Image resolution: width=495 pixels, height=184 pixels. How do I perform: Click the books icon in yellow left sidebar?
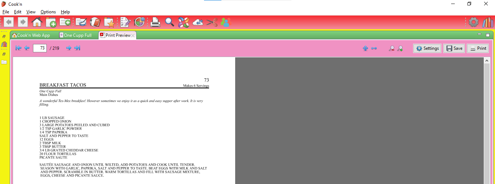pos(4,44)
